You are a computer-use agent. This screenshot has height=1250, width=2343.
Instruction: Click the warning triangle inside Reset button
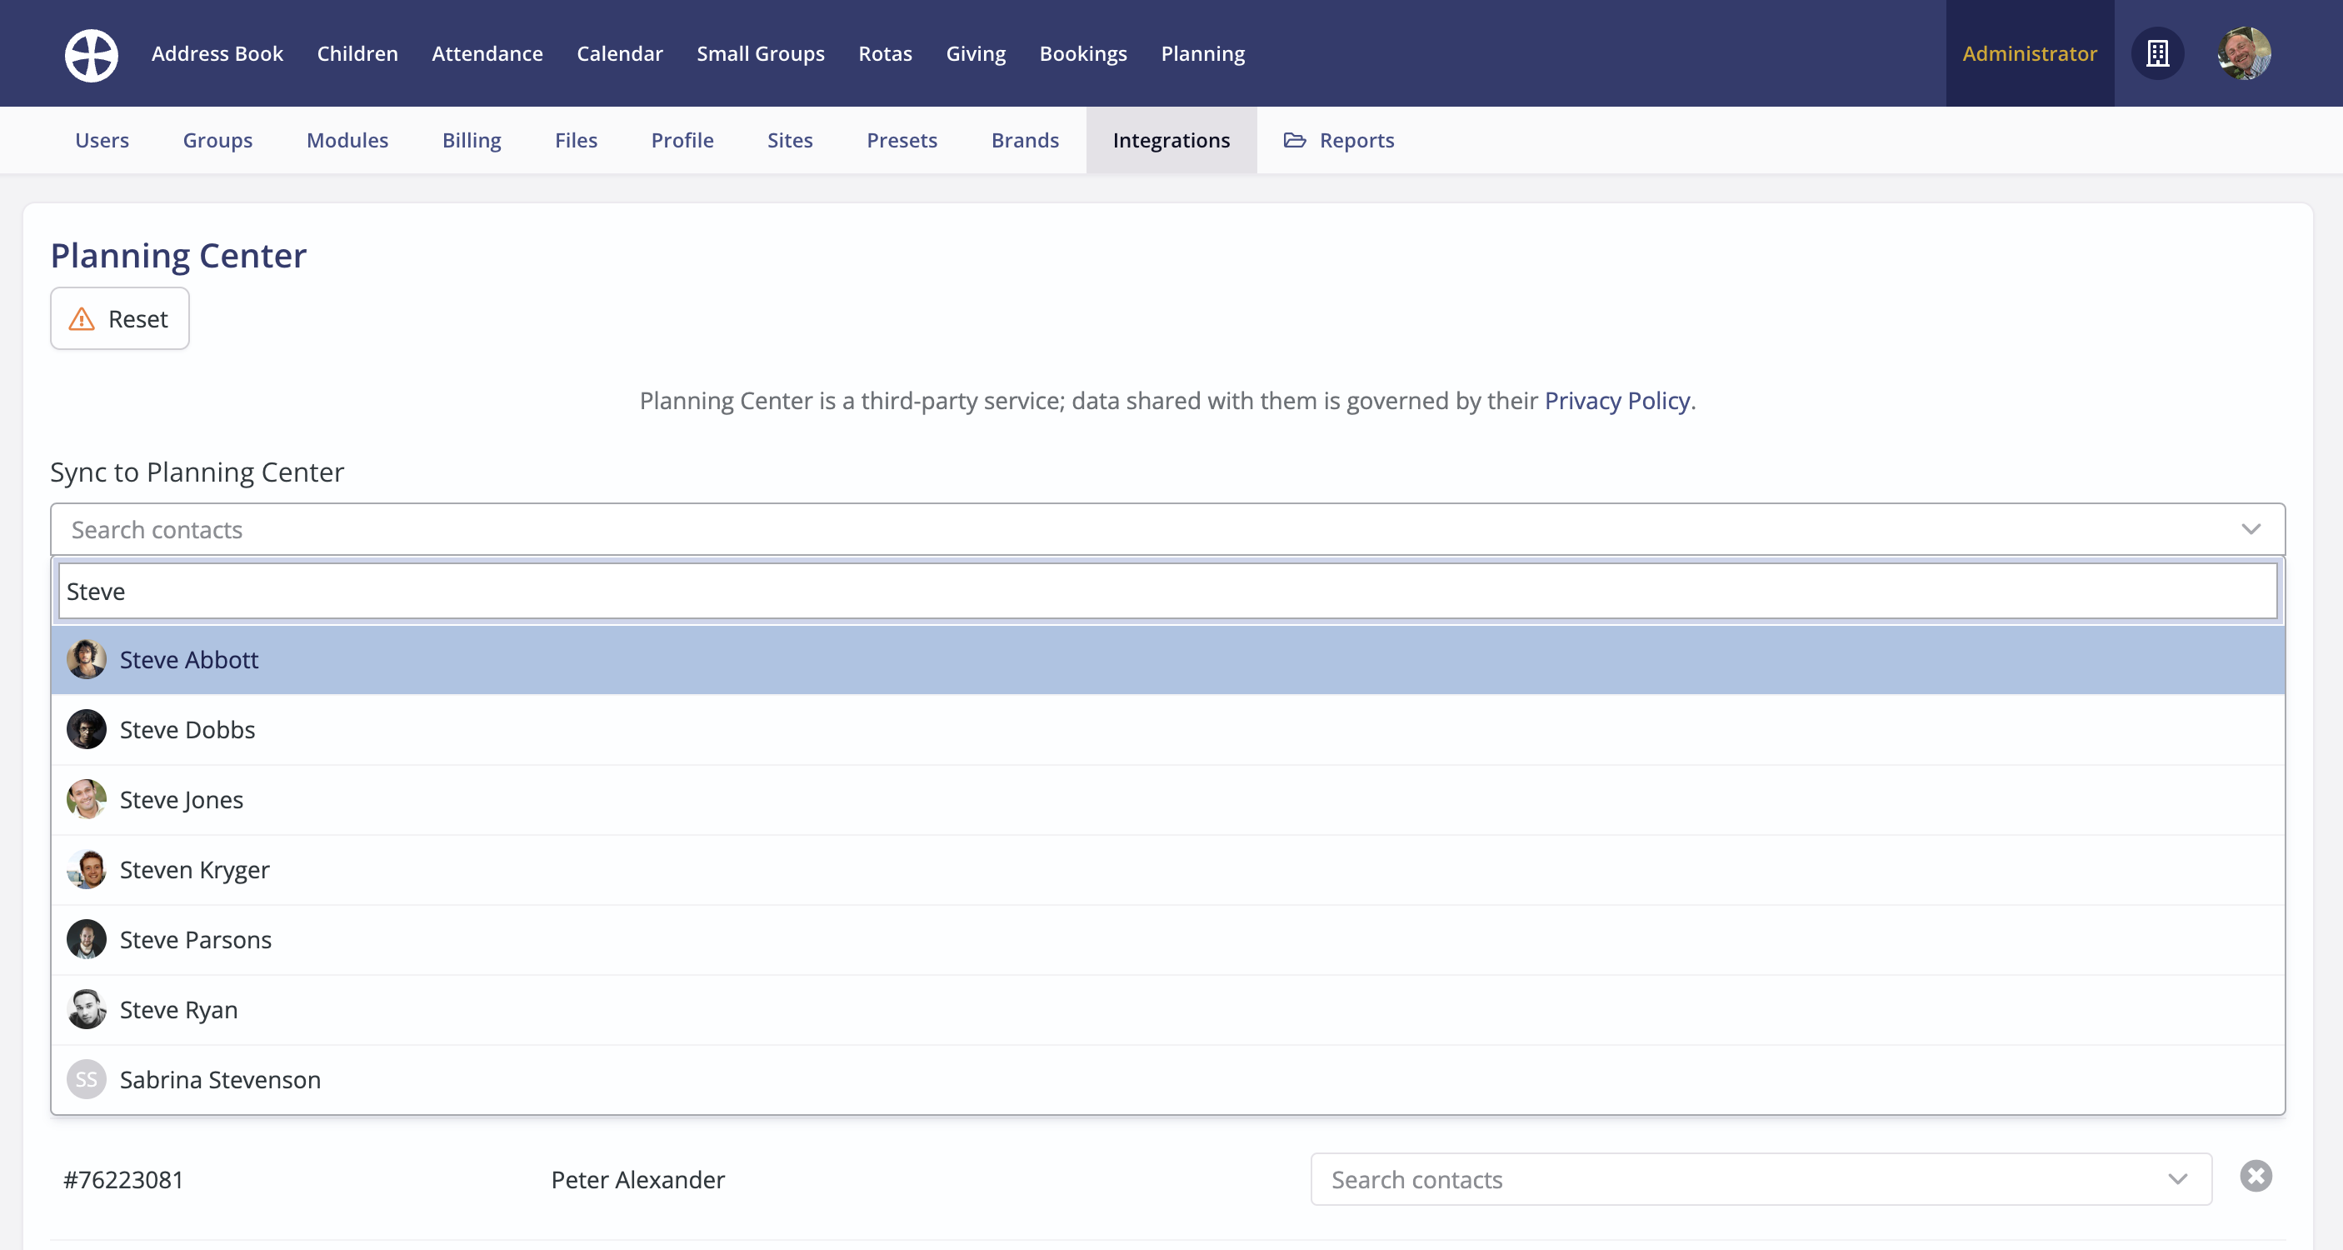point(82,319)
